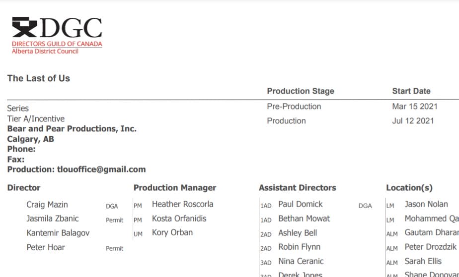Viewport: 459px width, 277px height.
Task: Click director name Kantemir Balagov
Action: tap(58, 233)
